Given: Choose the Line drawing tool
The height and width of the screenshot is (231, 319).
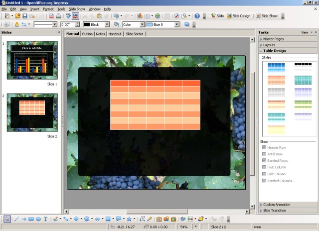Looking at the screenshot, I should (16, 219).
